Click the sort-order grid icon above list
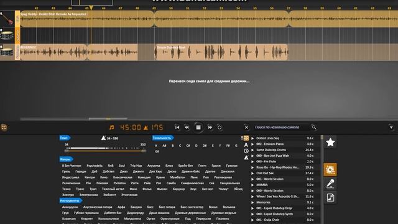 pyautogui.click(x=246, y=138)
